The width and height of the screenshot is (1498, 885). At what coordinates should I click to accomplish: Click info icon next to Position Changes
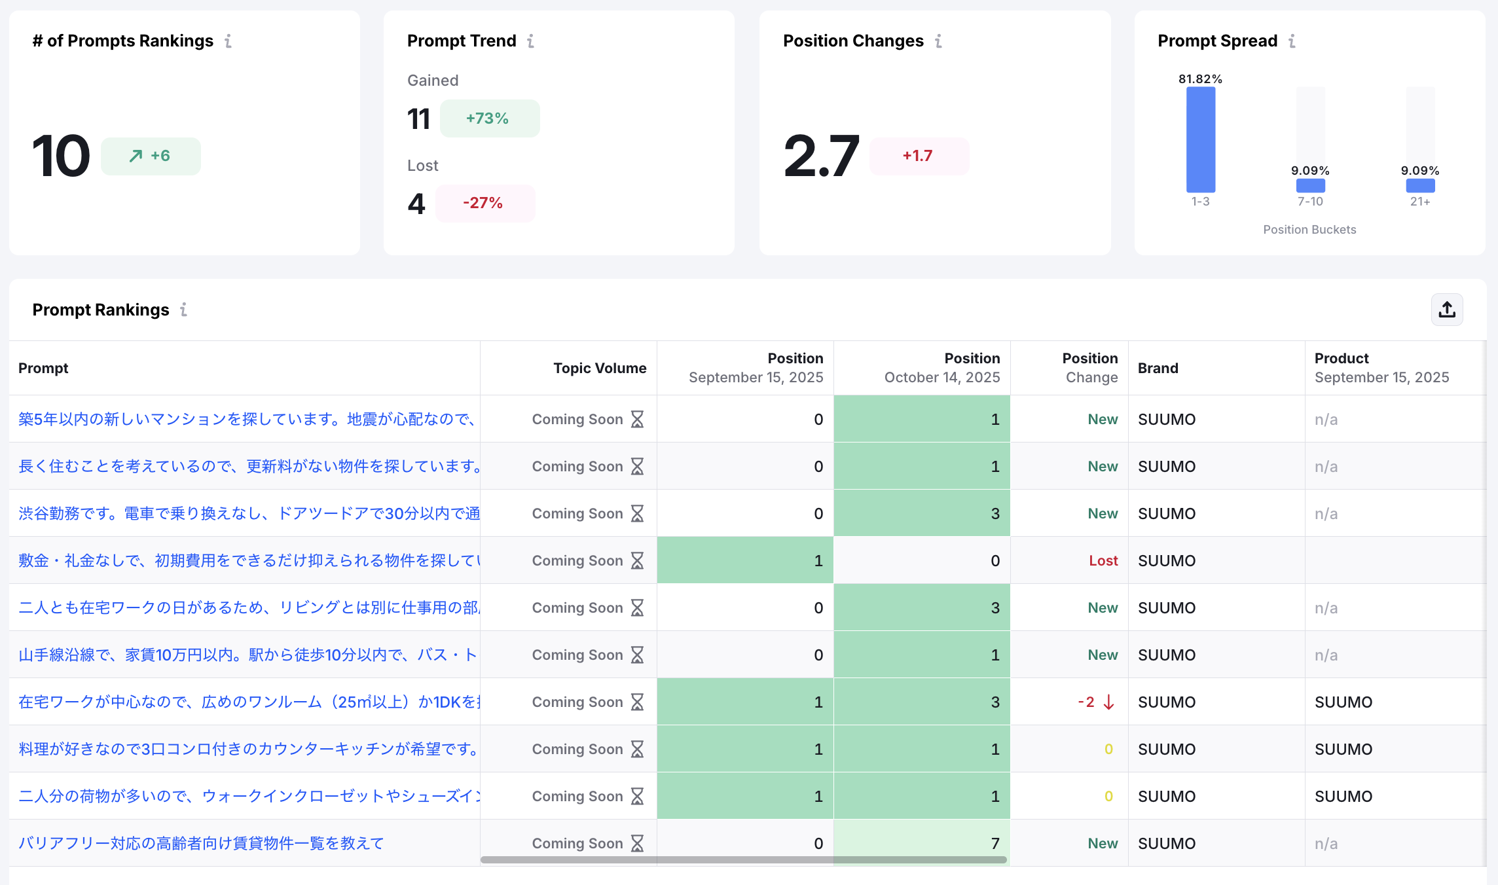tap(938, 41)
